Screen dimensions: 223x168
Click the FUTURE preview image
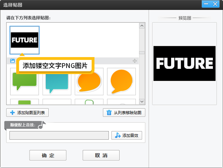point(184,64)
